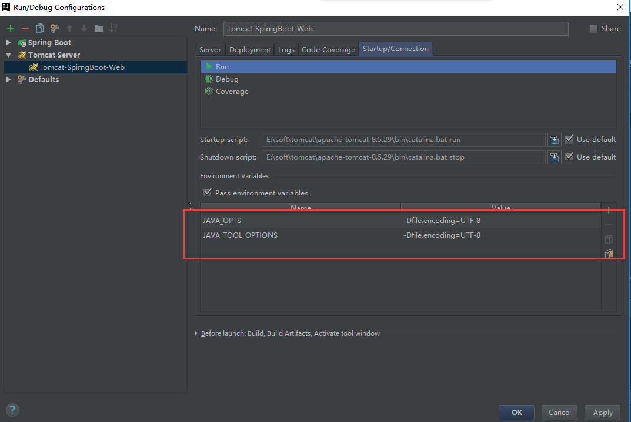Open edit defaults wrench icon
Image resolution: width=631 pixels, height=422 pixels.
55,28
